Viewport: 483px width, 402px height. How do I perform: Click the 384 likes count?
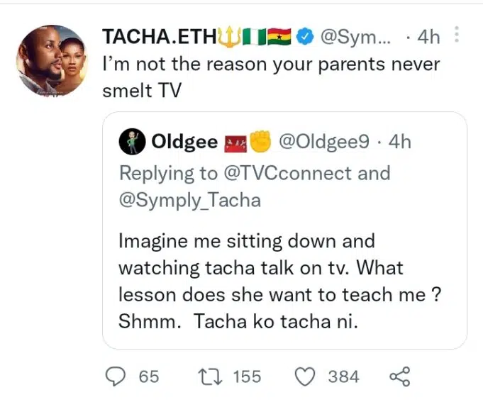click(x=344, y=376)
